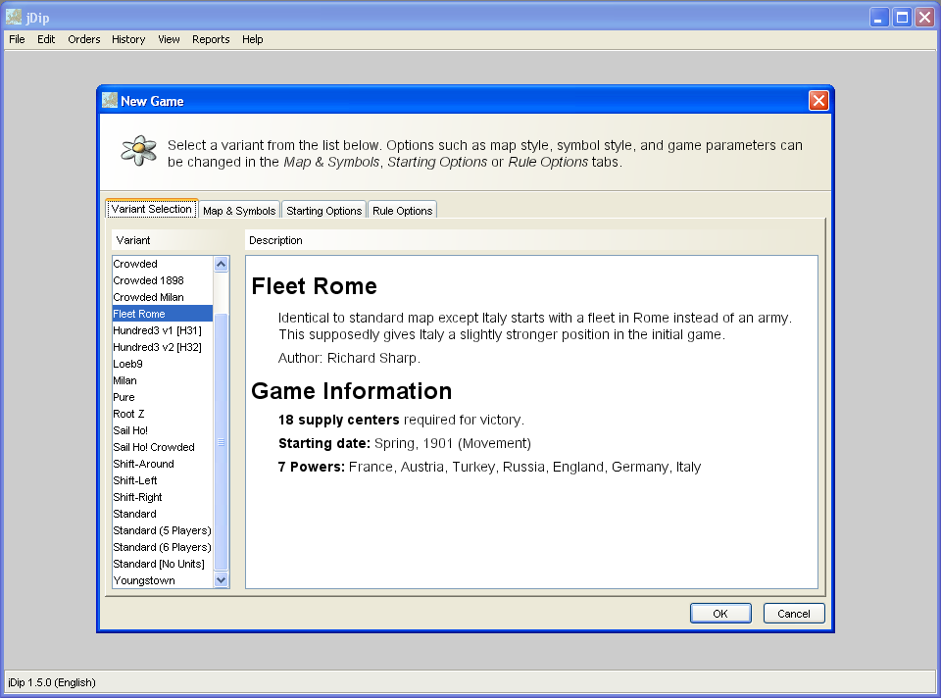The height and width of the screenshot is (698, 941).
Task: Select the Shift-Left variant
Action: [162, 480]
